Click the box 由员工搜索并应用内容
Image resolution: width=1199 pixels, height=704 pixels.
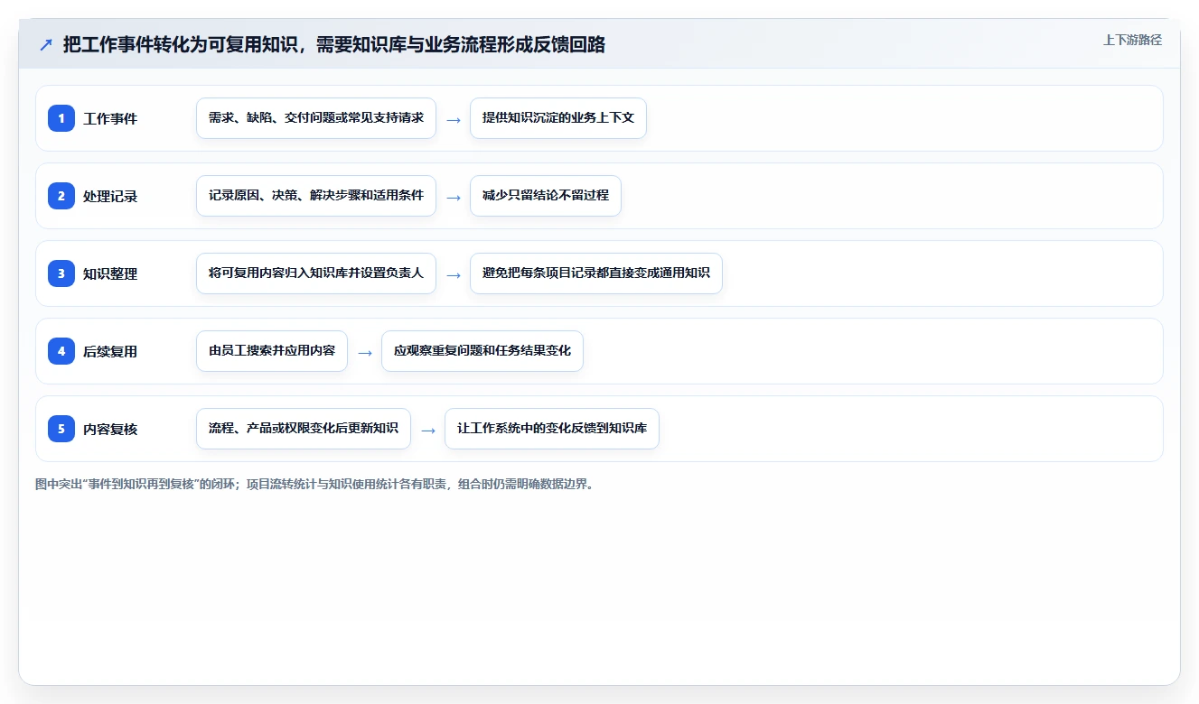point(272,351)
